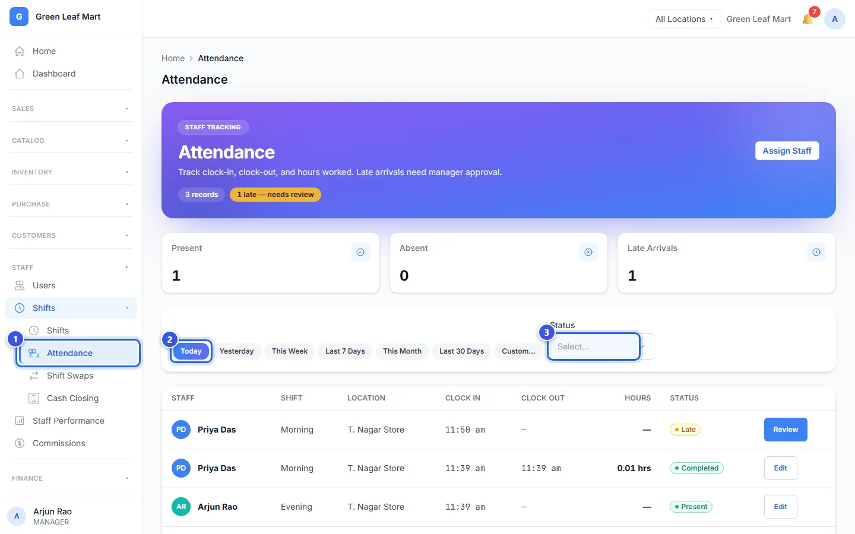Image resolution: width=855 pixels, height=534 pixels.
Task: Open the All Locations dropdown
Action: (684, 19)
